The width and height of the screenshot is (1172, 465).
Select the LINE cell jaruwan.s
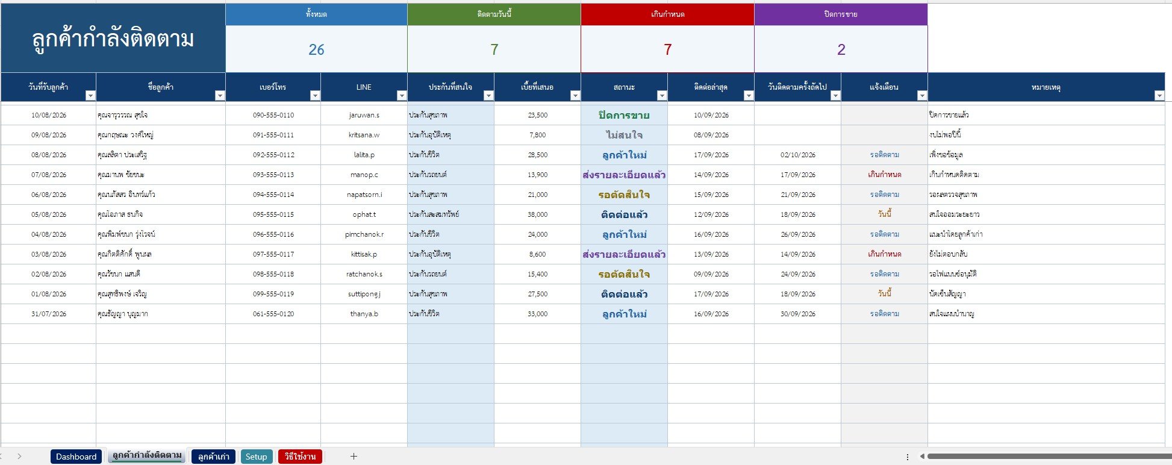(x=364, y=115)
